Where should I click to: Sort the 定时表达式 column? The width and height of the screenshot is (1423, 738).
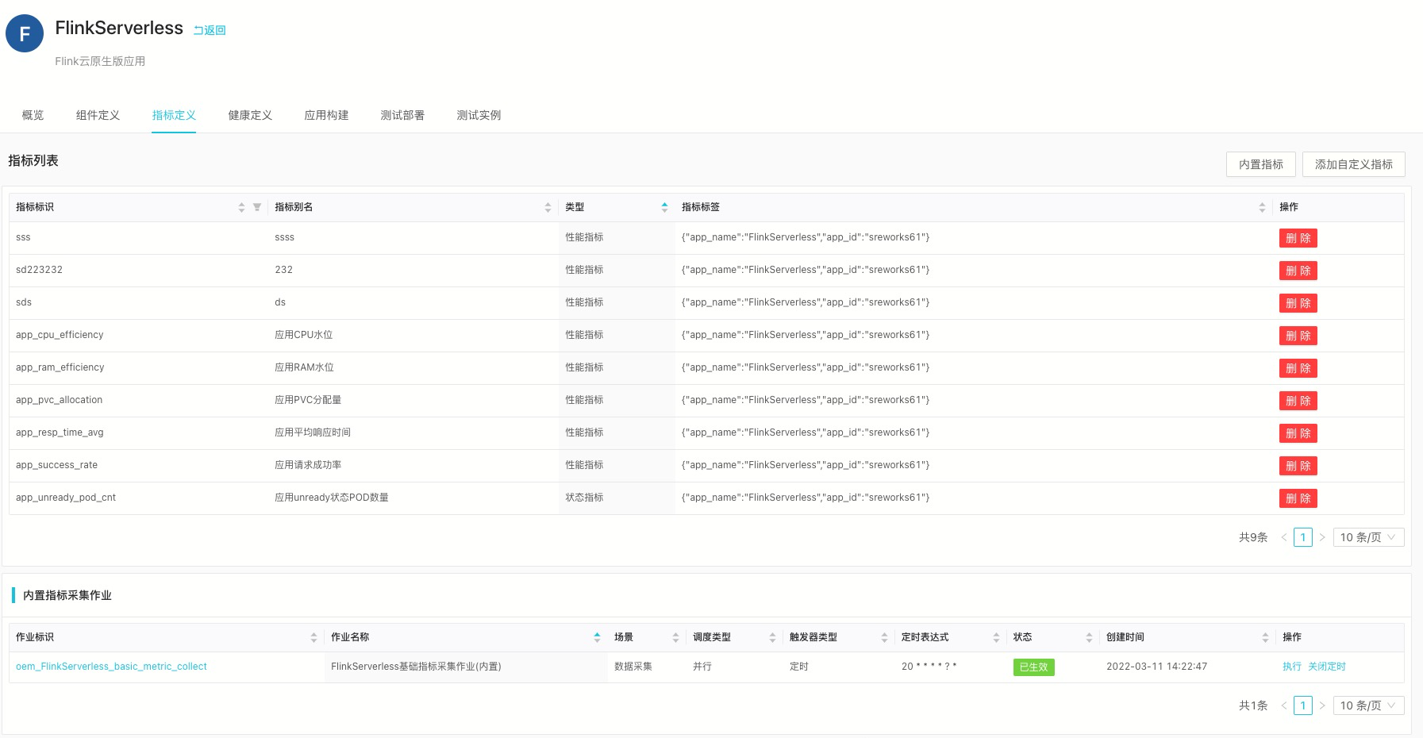(996, 637)
